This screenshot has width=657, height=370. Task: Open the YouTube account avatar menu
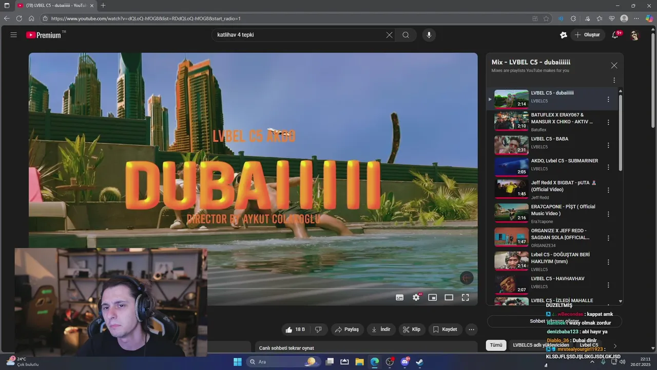point(634,35)
